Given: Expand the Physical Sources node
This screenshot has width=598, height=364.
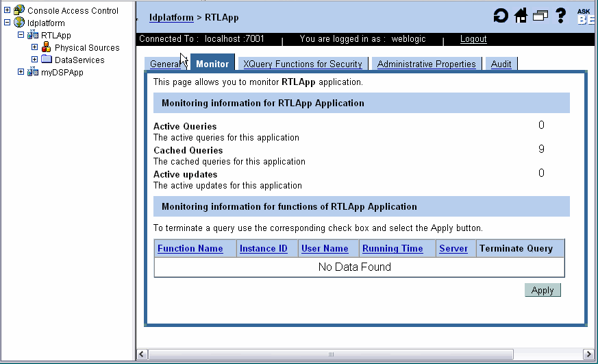Looking at the screenshot, I should (35, 47).
